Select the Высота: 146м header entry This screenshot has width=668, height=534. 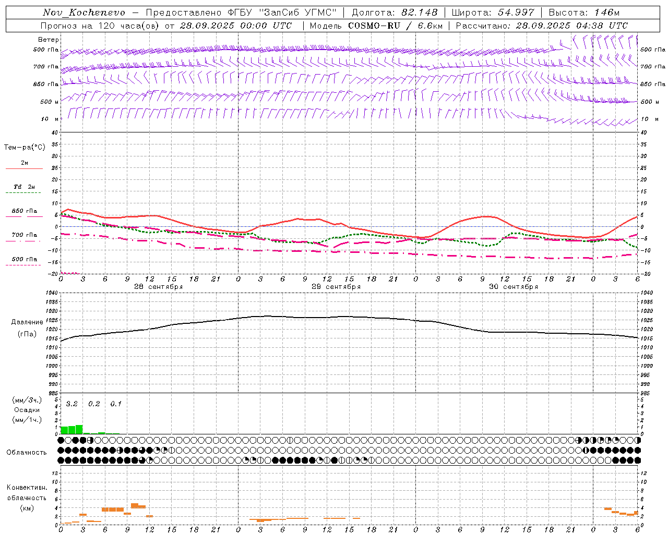coord(584,13)
